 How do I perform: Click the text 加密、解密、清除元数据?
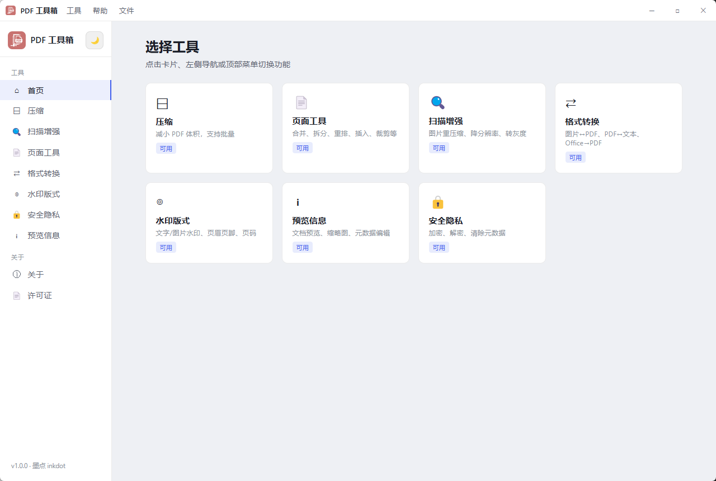coord(467,233)
